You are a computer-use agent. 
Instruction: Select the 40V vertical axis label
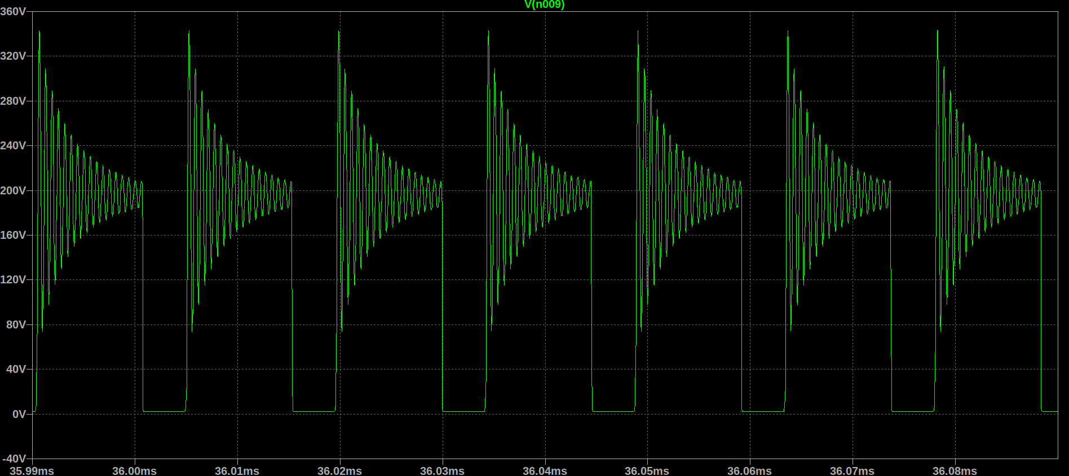click(16, 369)
